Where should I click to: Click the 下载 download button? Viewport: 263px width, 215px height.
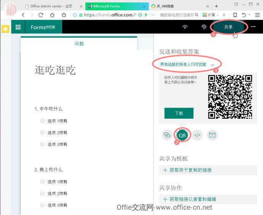pos(179,113)
